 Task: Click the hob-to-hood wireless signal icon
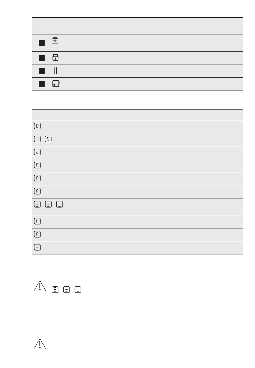point(55,40)
